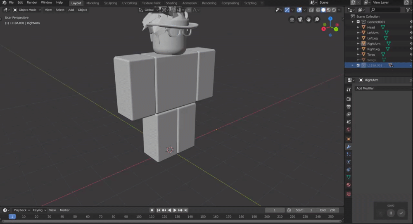Click the outliner search field
Viewport: 413px width, 224px height.
(x=385, y=10)
